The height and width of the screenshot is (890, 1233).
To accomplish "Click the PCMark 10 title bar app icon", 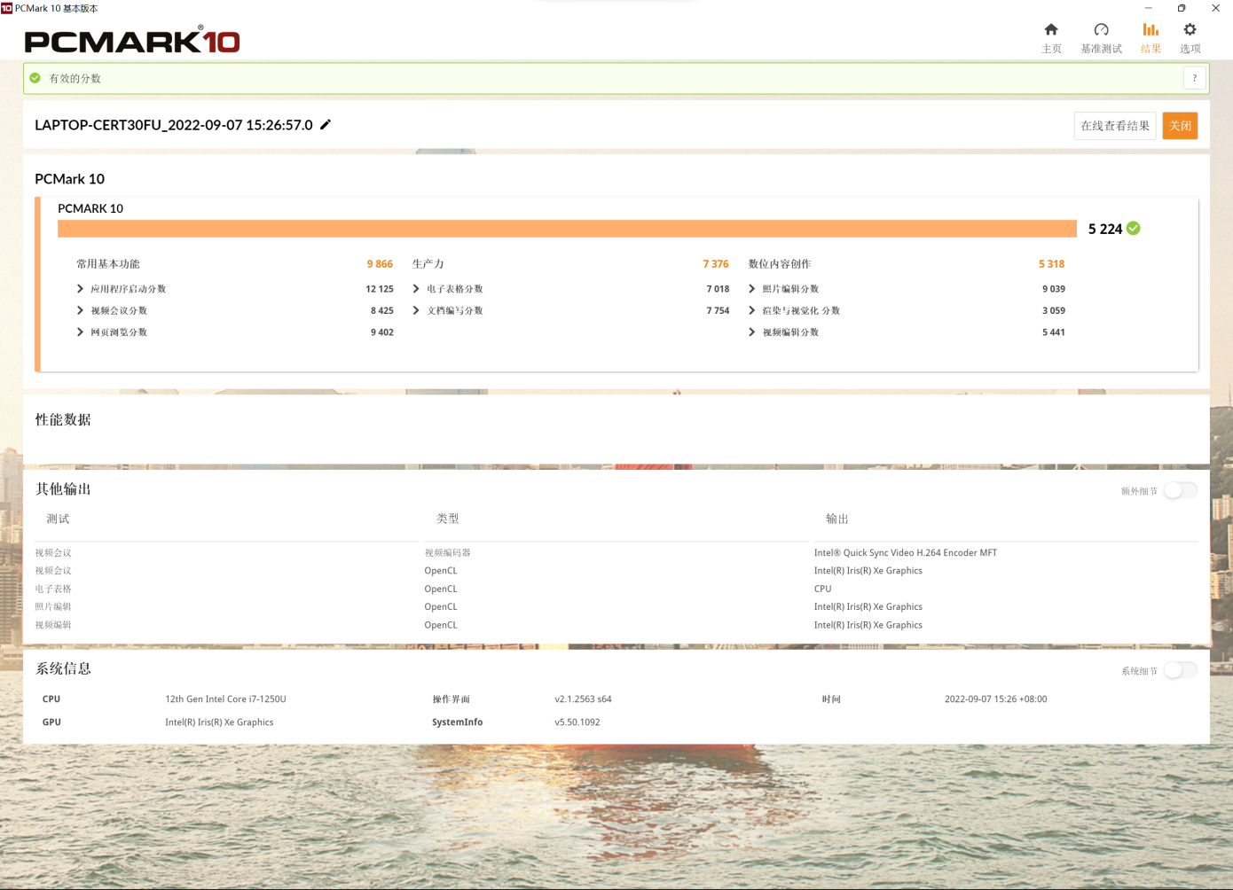I will pos(7,8).
